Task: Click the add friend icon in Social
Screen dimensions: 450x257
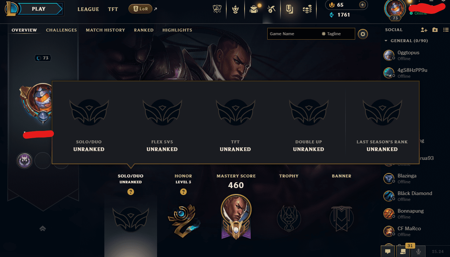Action: [x=424, y=30]
